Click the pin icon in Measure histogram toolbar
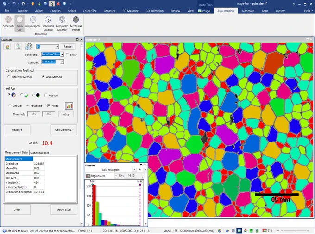 pyautogui.click(x=140, y=170)
